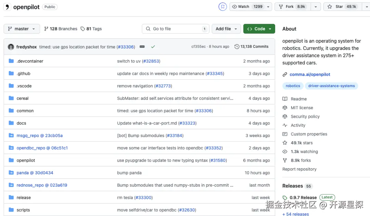Open pull request #33323 link
The width and height of the screenshot is (370, 216).
pyautogui.click(x=187, y=123)
